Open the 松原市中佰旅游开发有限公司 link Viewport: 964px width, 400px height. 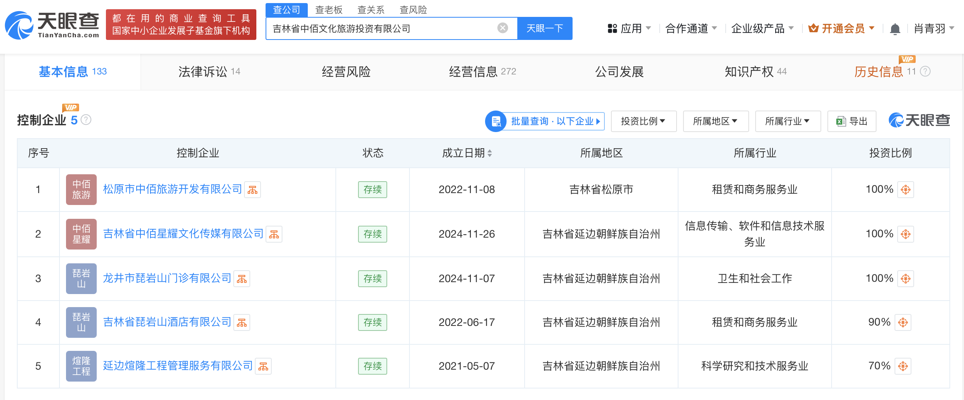pyautogui.click(x=172, y=189)
